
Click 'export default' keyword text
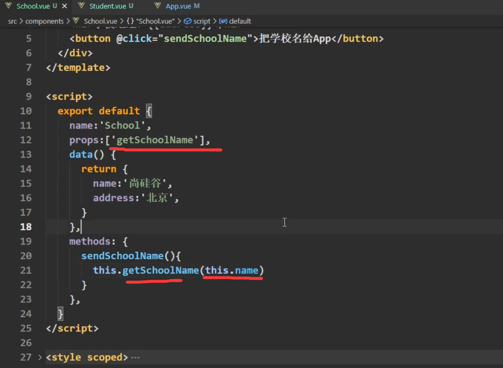[x=99, y=111]
